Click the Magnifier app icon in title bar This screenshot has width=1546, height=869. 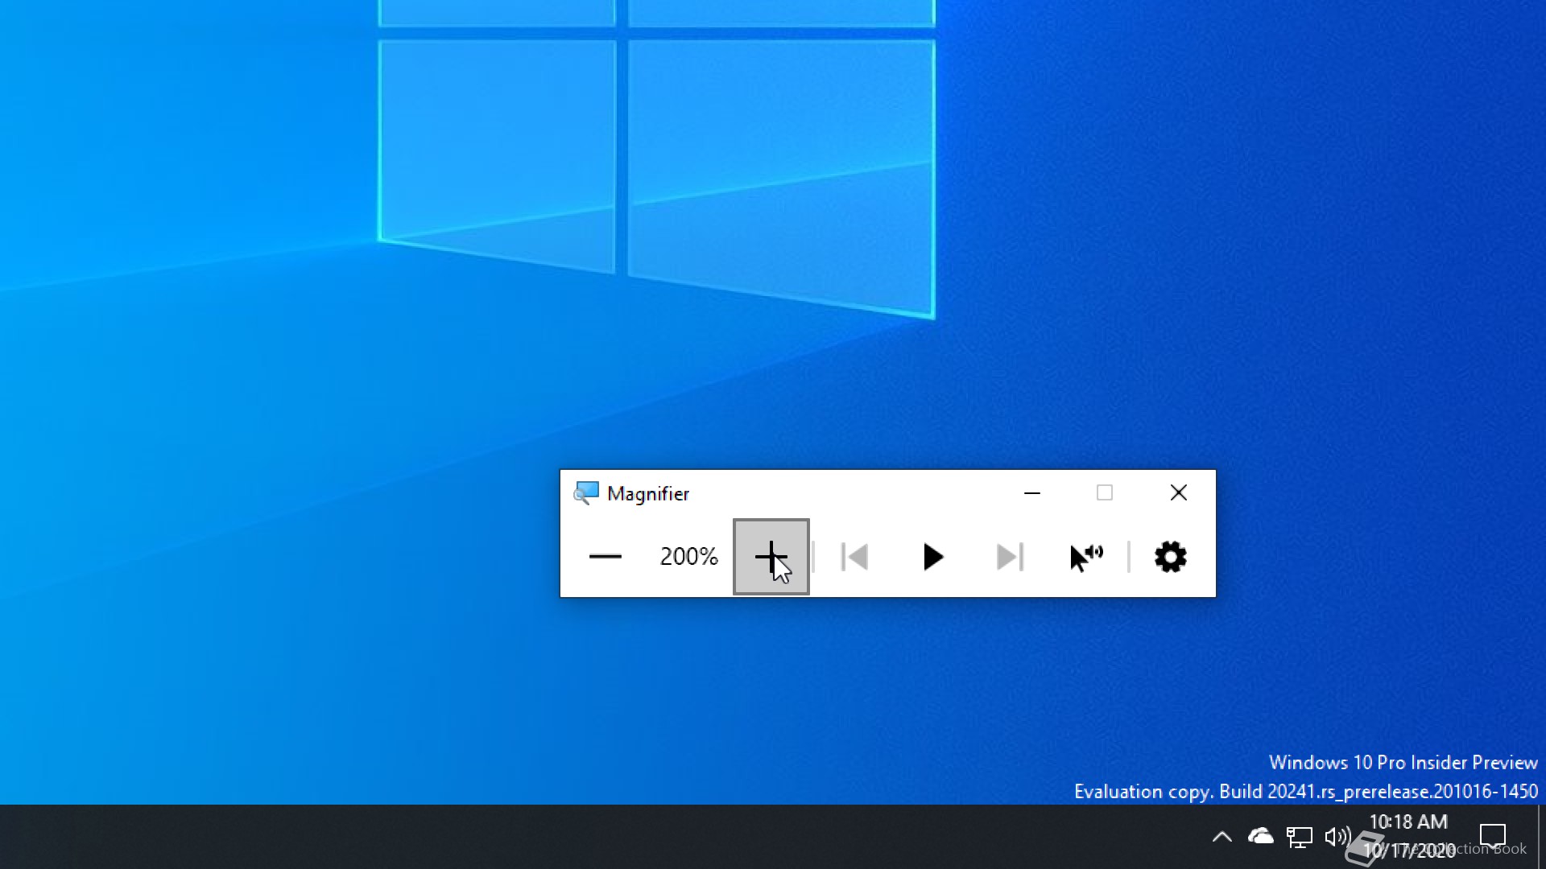point(586,493)
